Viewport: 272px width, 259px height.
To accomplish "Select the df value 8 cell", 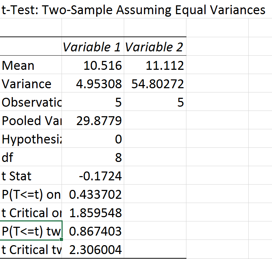I will pos(93,158).
